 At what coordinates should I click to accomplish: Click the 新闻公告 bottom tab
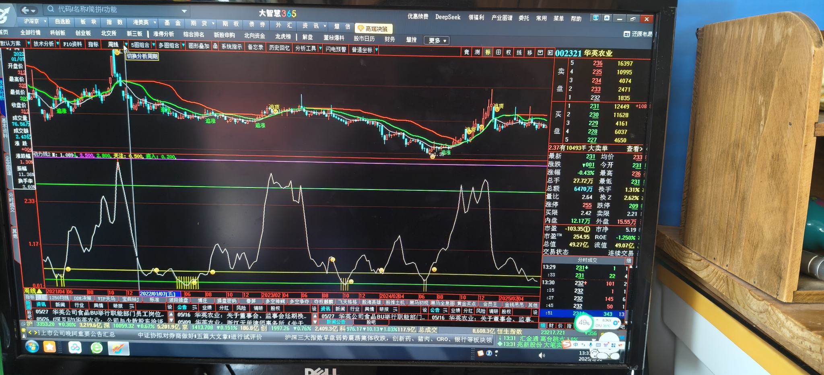[x=336, y=322]
